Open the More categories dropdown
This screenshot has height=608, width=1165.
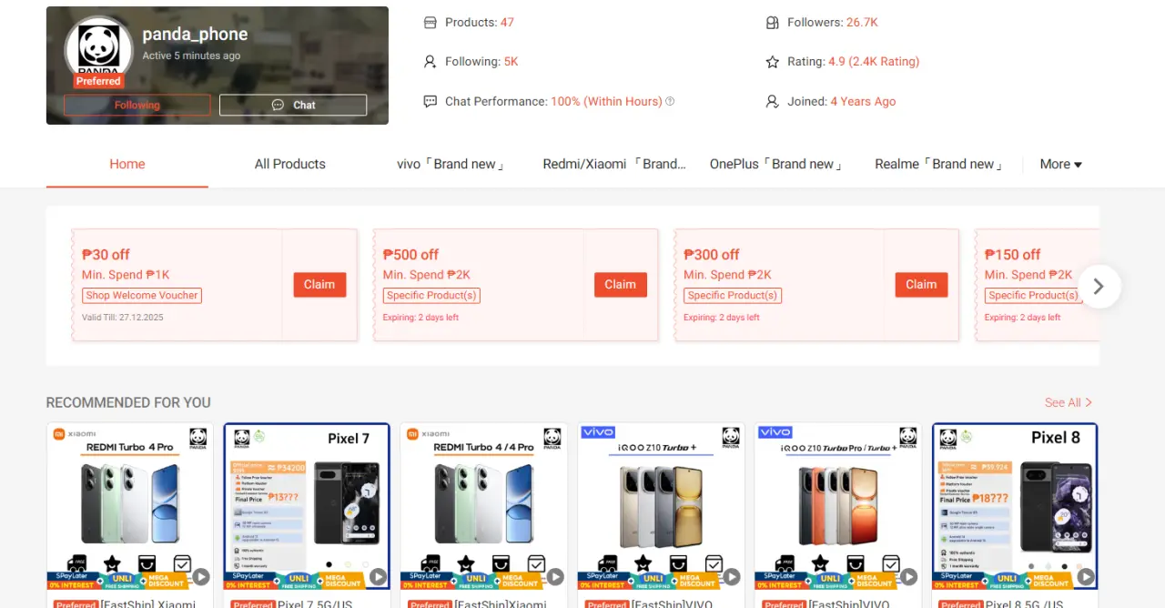(1061, 165)
